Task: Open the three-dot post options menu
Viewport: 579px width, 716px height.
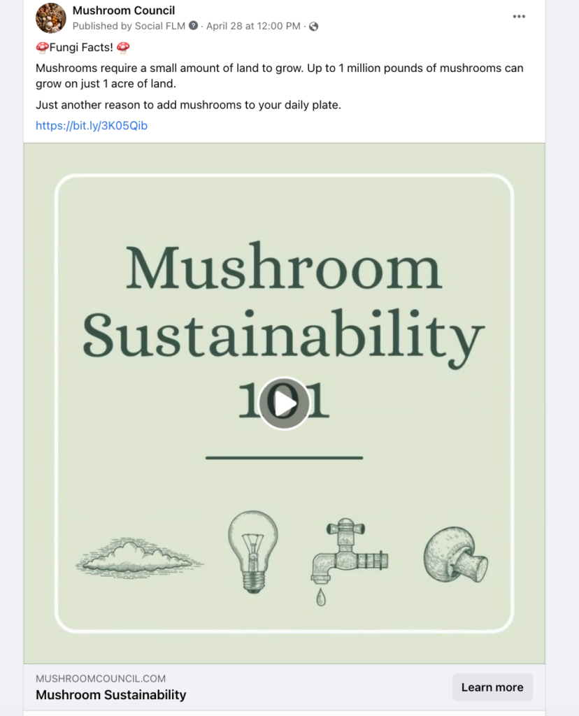Action: [x=519, y=17]
